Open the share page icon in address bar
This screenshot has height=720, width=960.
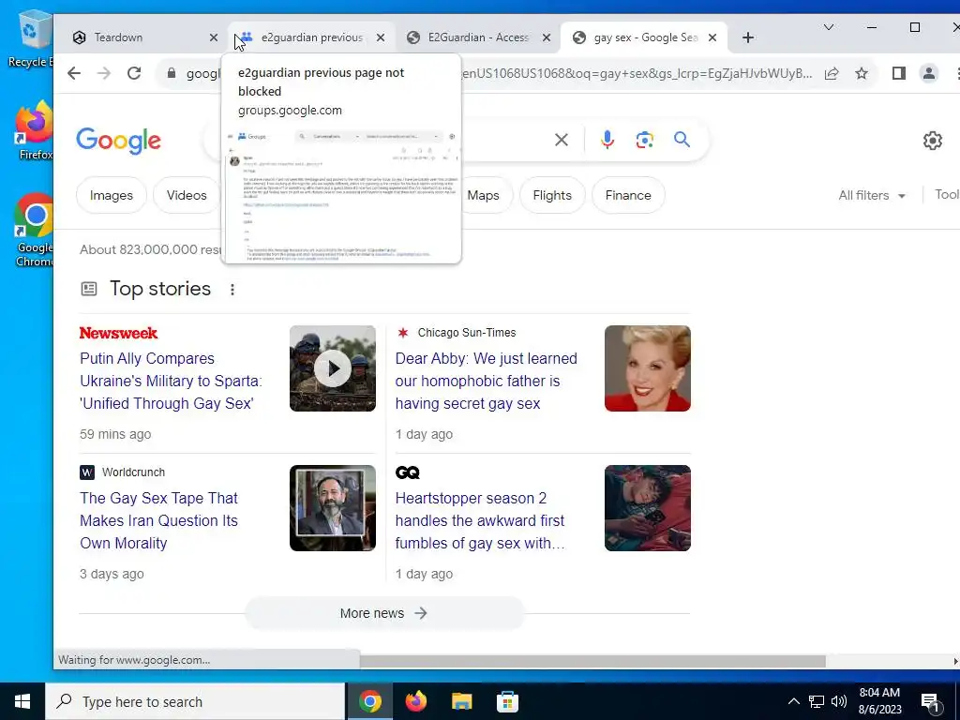point(832,73)
